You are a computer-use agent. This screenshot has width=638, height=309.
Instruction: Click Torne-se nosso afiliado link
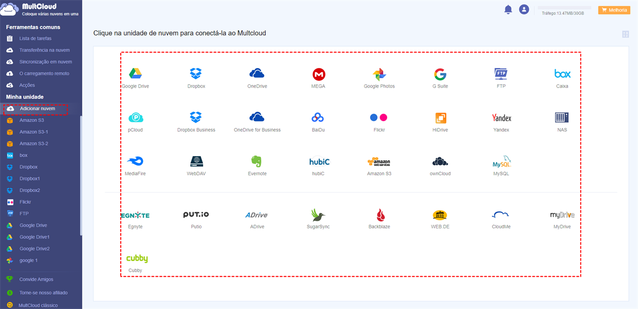click(x=44, y=293)
